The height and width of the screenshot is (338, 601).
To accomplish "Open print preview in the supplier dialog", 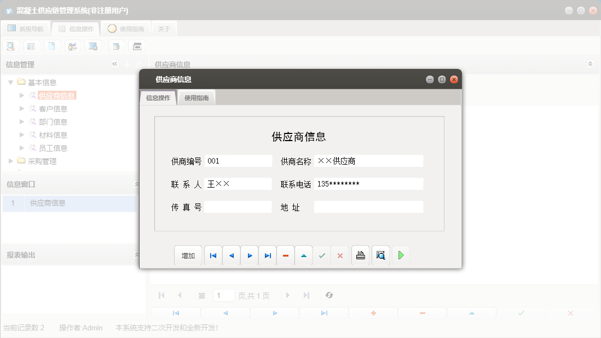I will [380, 255].
